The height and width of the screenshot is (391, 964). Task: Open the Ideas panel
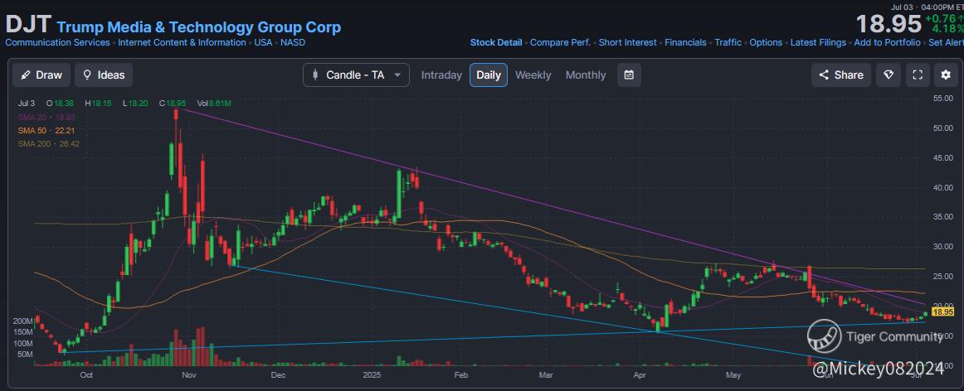click(x=104, y=75)
